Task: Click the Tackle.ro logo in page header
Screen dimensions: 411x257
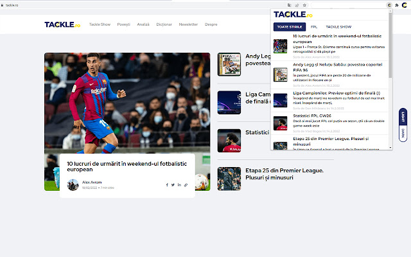Action: [x=62, y=24]
